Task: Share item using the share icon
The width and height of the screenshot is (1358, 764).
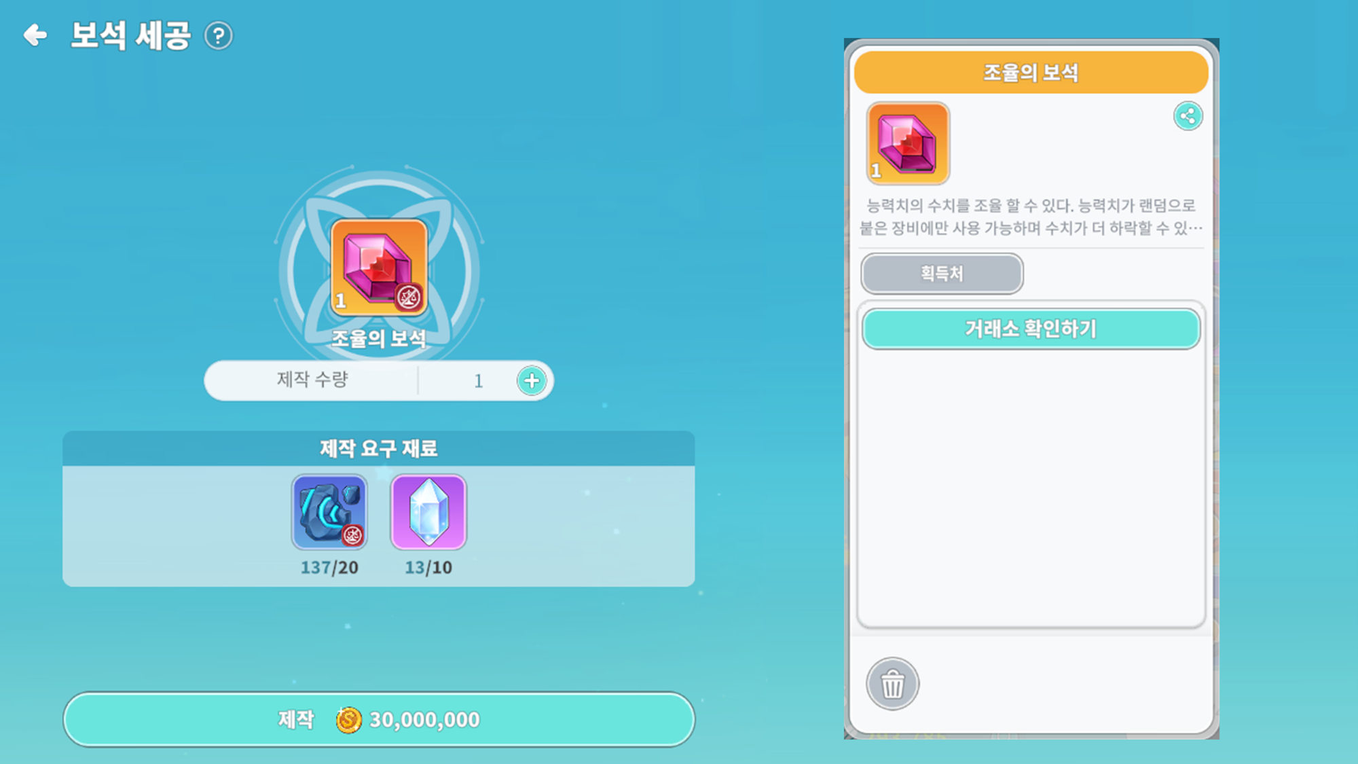Action: pyautogui.click(x=1188, y=116)
